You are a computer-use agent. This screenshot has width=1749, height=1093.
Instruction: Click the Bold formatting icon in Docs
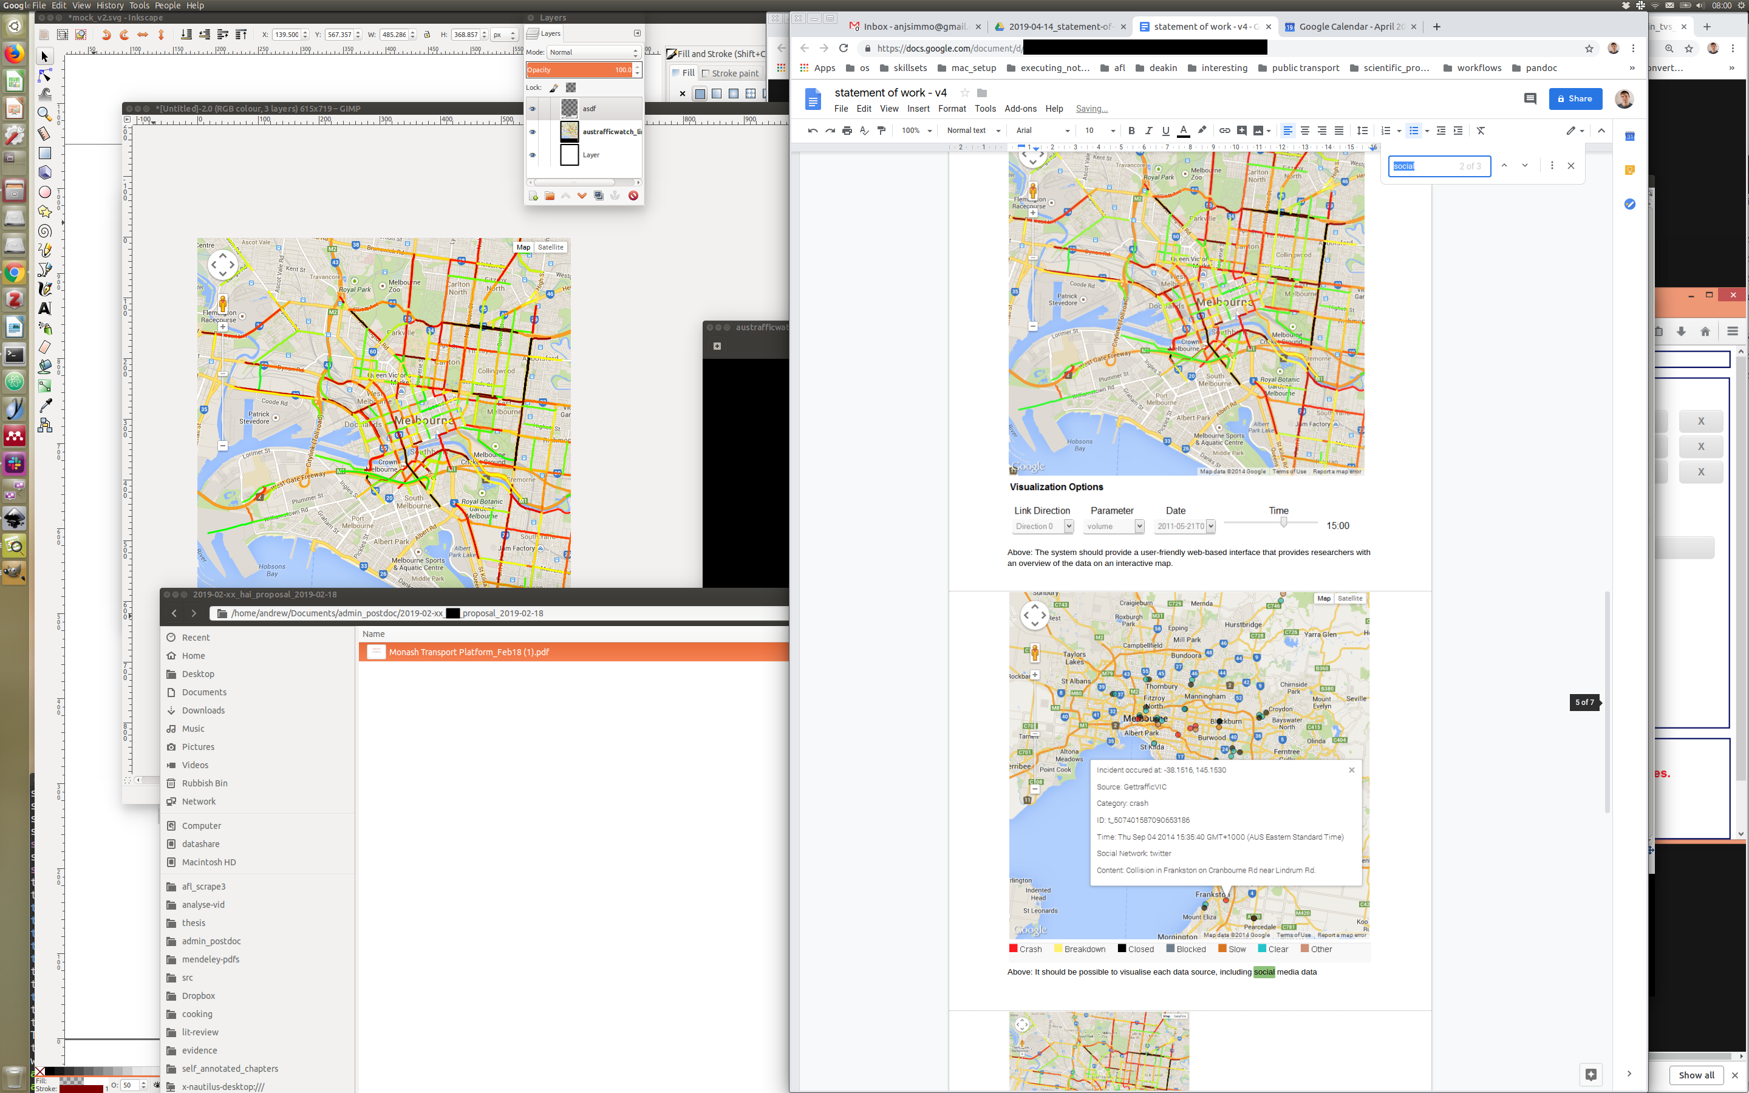(1131, 131)
